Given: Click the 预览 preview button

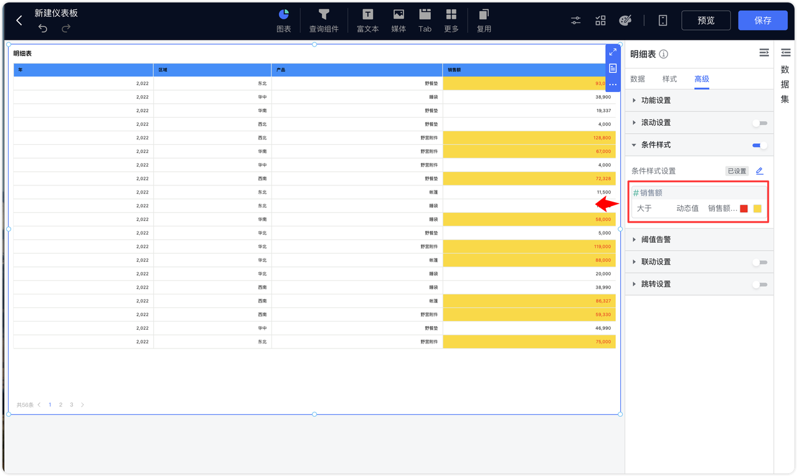Looking at the screenshot, I should point(706,21).
